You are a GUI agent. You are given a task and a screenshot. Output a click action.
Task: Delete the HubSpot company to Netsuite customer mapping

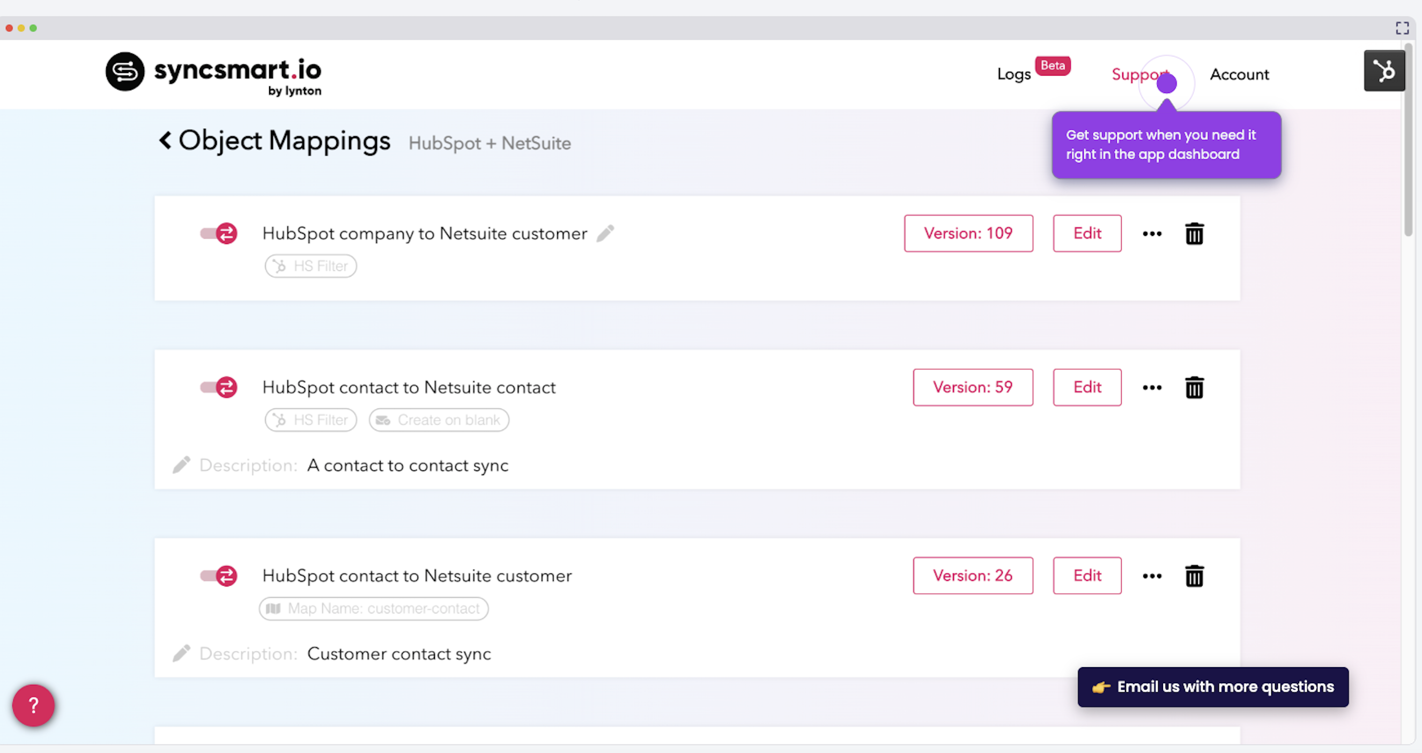[1195, 233]
